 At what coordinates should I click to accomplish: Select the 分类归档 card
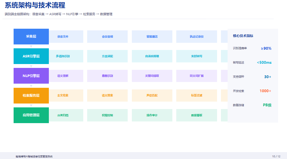pyautogui.click(x=66, y=115)
